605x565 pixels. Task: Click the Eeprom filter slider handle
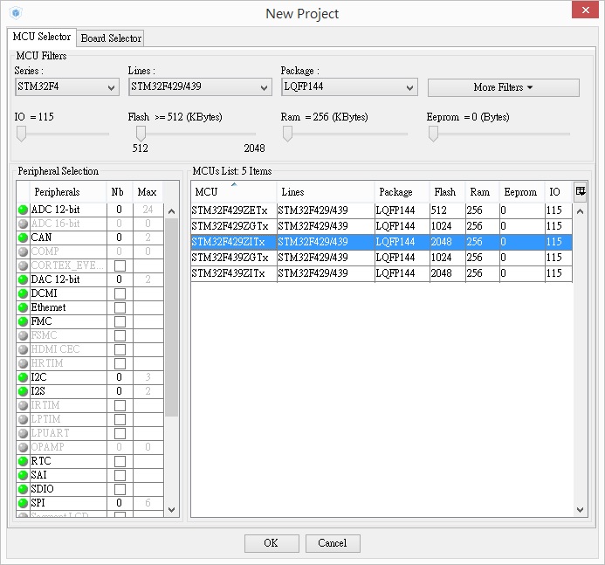point(433,134)
